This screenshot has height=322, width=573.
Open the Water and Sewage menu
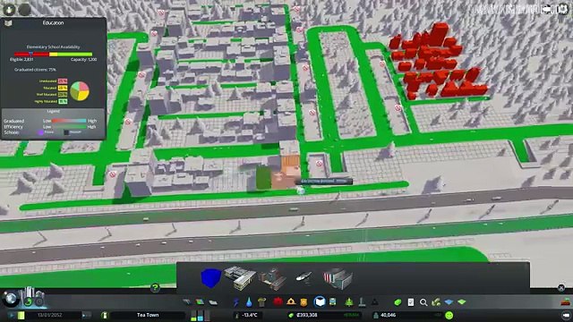(x=249, y=302)
